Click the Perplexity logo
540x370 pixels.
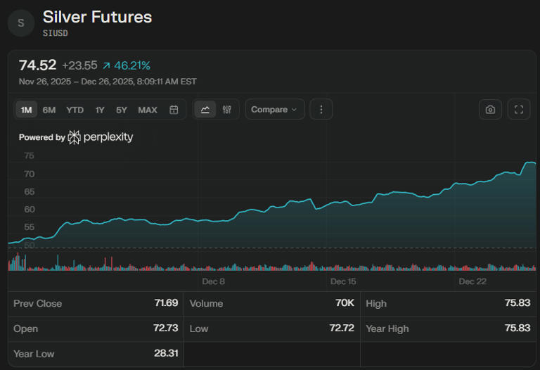[x=100, y=137]
